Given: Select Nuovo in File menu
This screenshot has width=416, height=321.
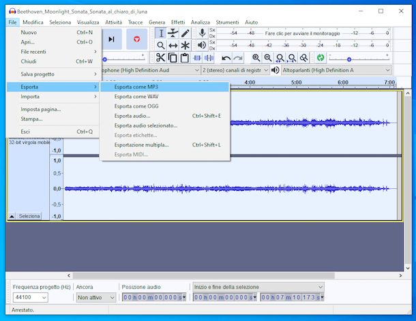Looking at the screenshot, I should 54,32.
